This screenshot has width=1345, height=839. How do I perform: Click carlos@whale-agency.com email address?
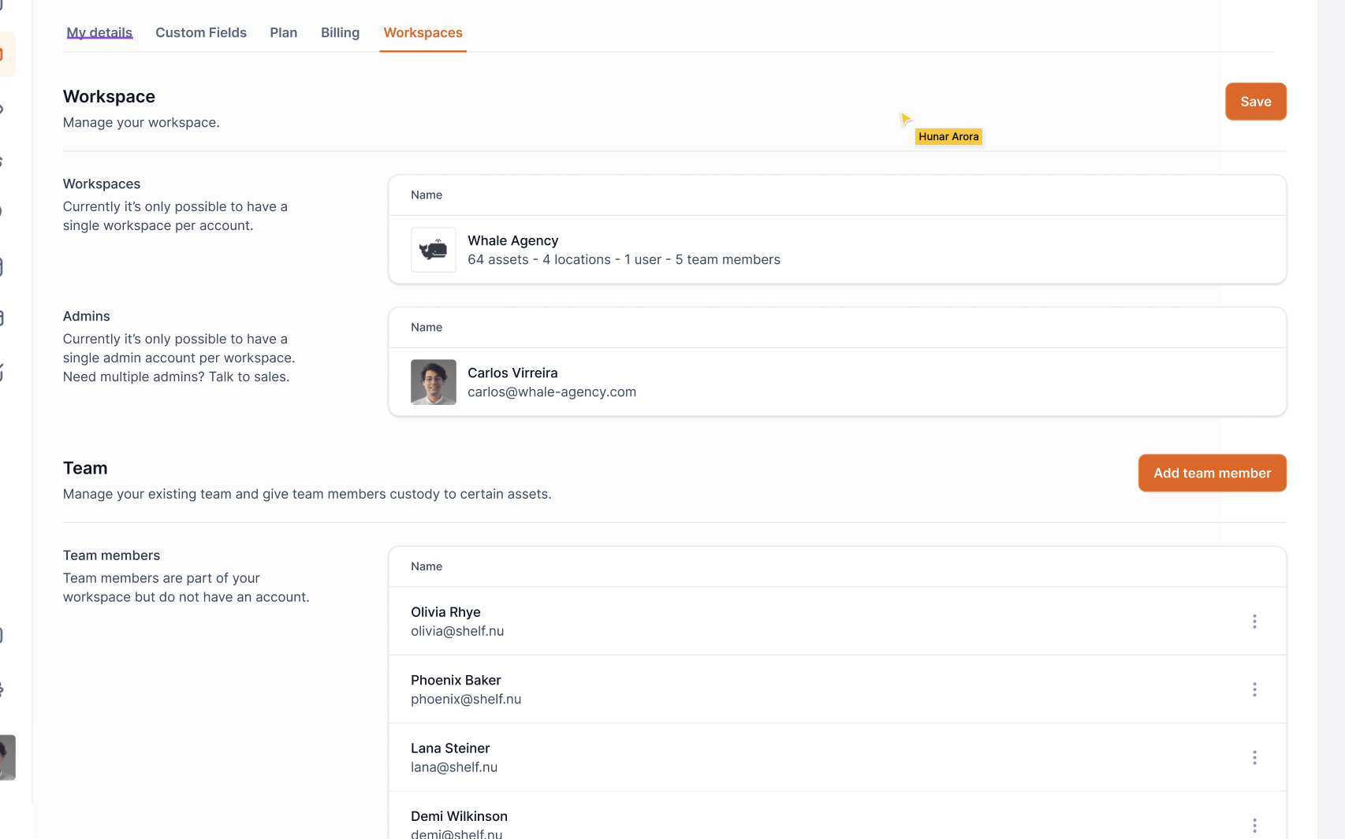pos(552,392)
